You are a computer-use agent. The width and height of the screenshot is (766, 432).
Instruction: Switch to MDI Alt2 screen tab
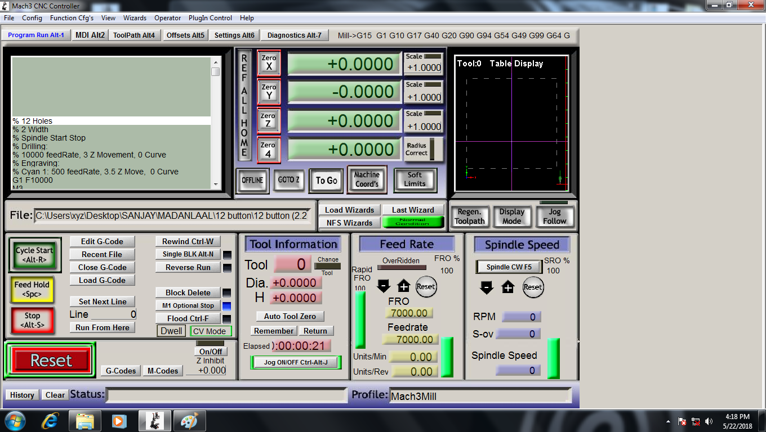pos(90,35)
